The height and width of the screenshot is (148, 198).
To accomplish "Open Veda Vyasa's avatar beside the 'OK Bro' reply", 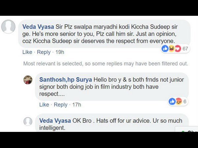I will click(x=28, y=121).
